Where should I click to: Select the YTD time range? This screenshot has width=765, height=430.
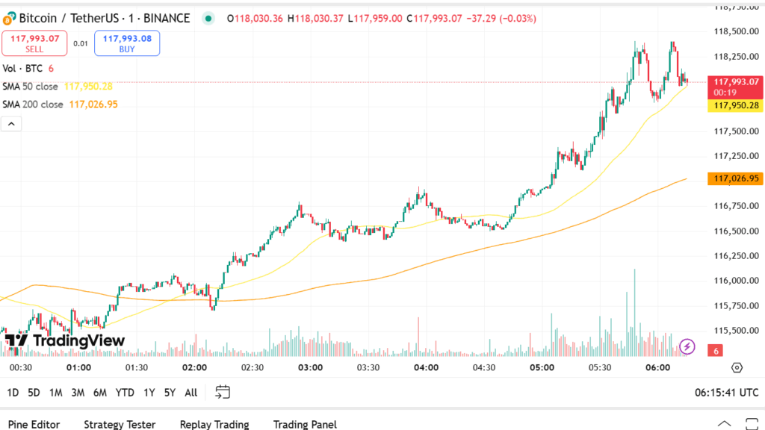[x=125, y=393]
